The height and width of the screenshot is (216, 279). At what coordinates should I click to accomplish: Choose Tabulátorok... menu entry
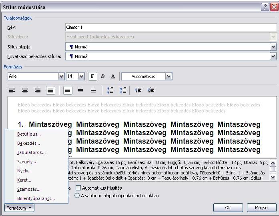pos(36,152)
